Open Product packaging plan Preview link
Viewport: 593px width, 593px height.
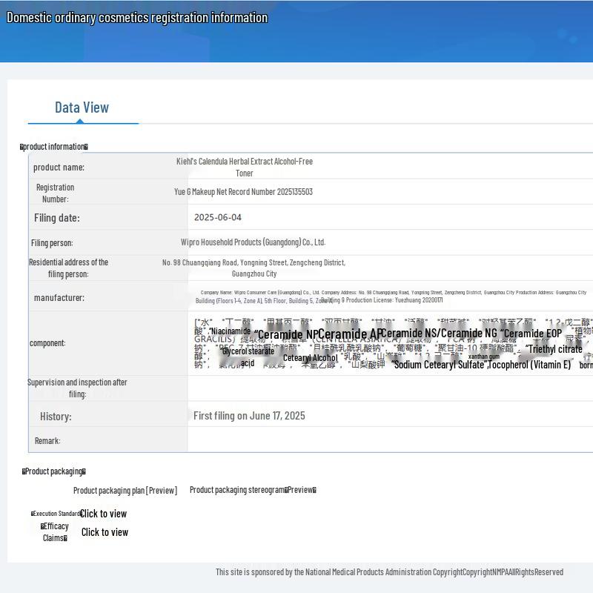coord(125,491)
